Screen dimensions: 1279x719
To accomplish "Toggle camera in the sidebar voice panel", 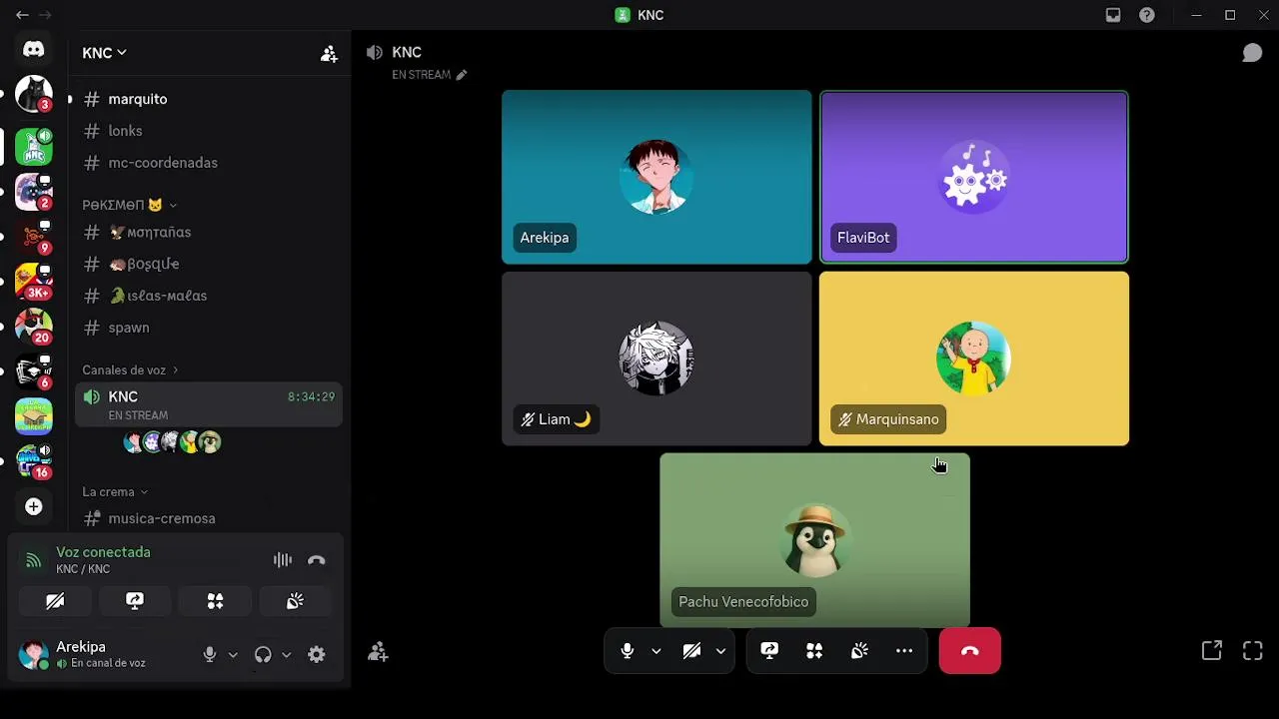I will point(55,601).
